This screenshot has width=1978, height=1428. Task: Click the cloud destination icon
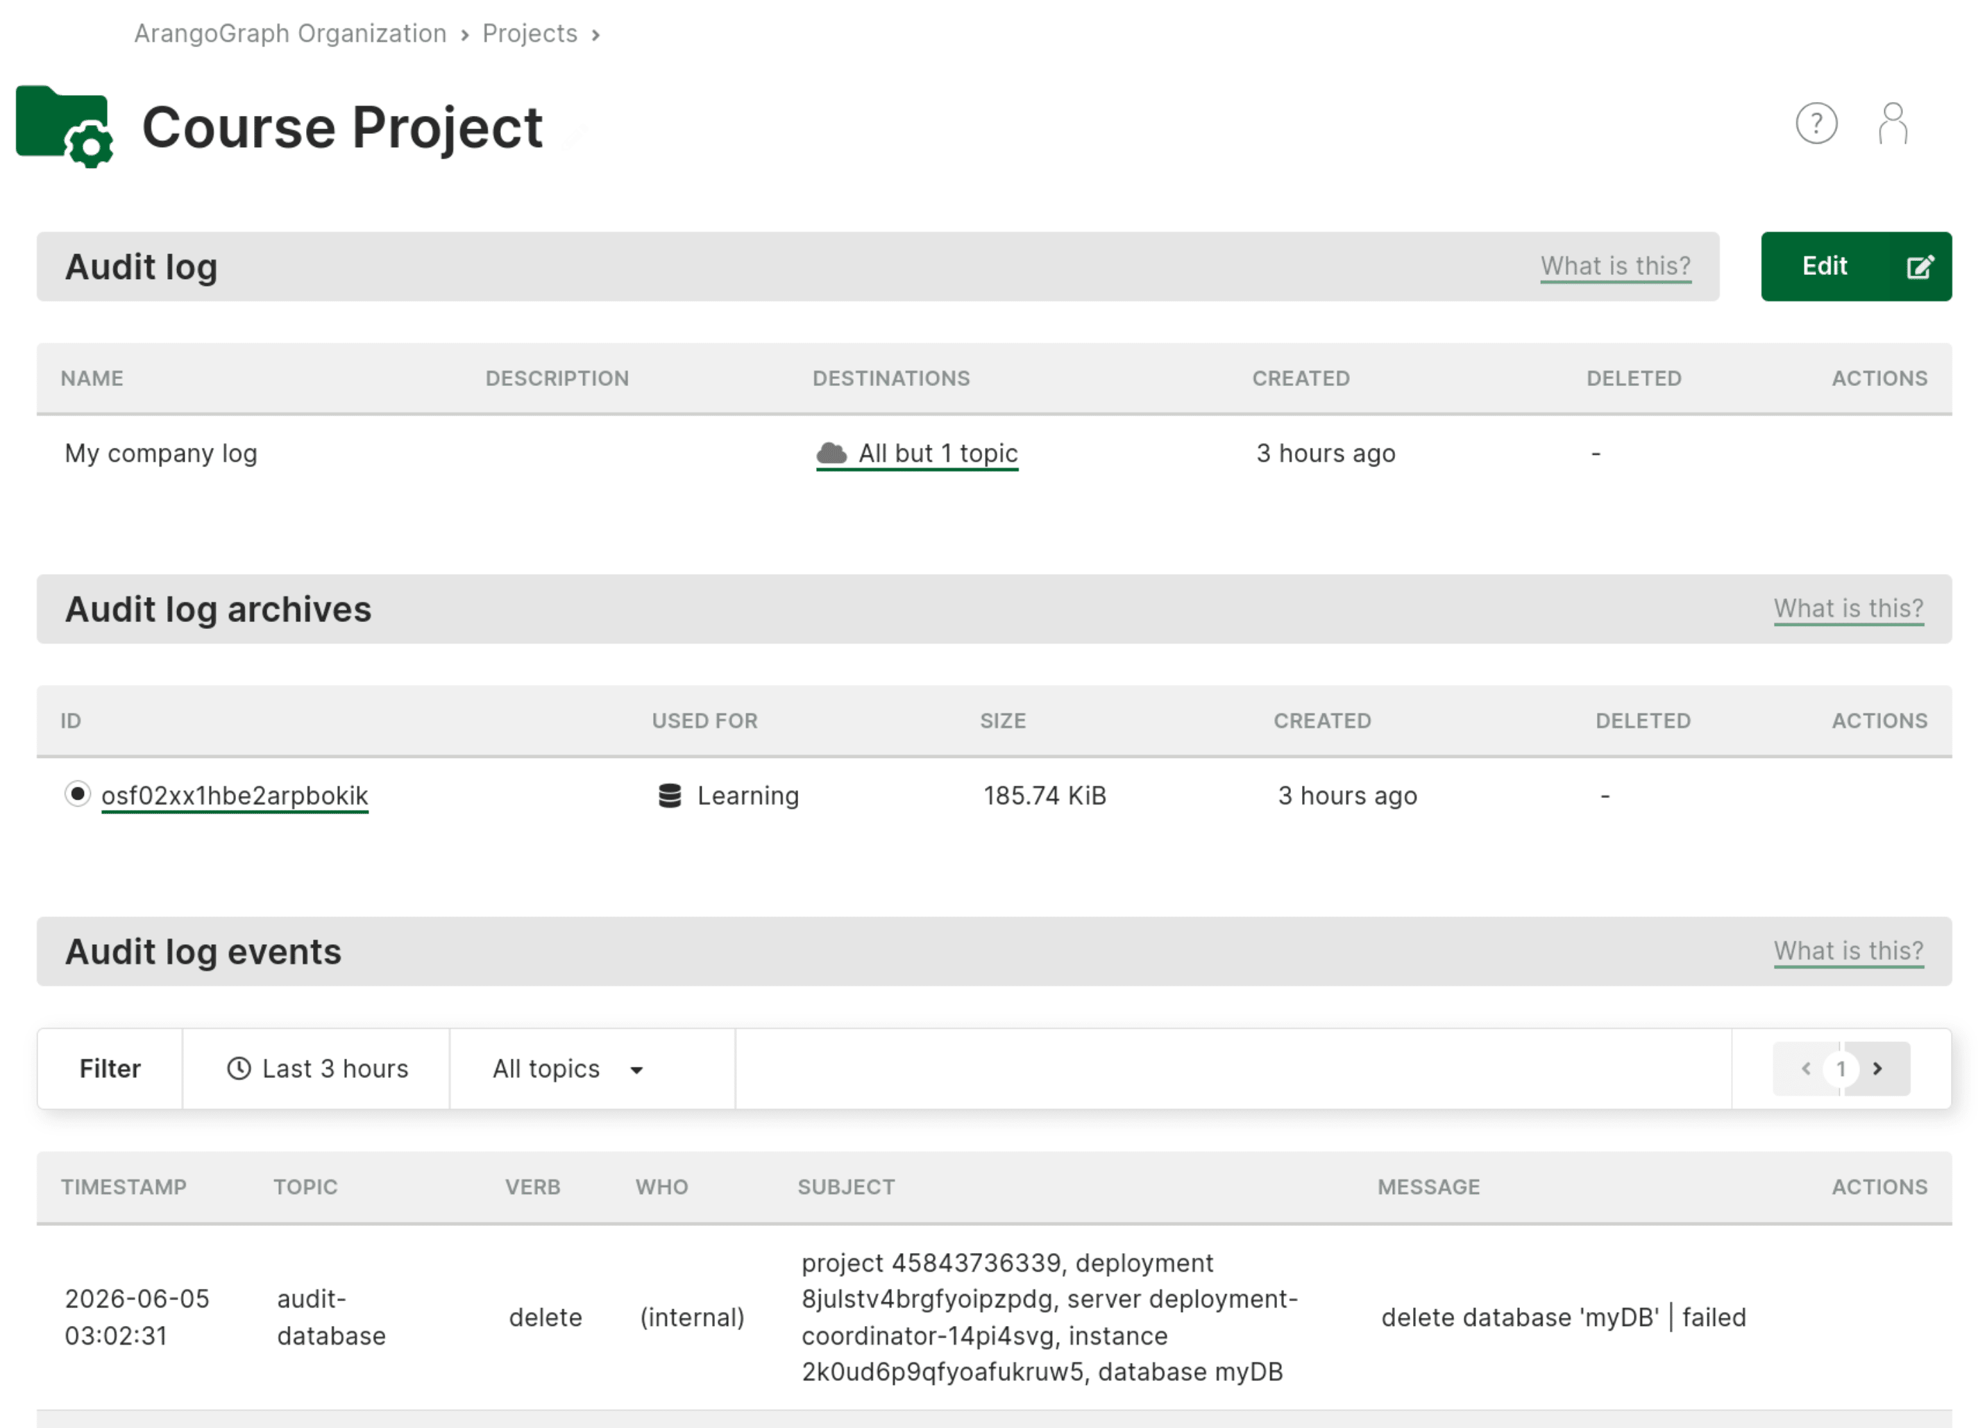(x=831, y=453)
